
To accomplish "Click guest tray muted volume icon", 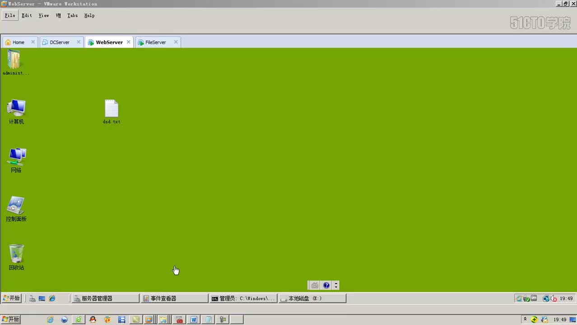I will pos(554,298).
